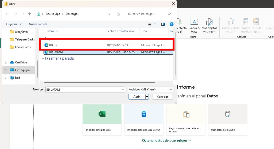Click the Cancelar button
This screenshot has width=274, height=149.
point(162,97)
